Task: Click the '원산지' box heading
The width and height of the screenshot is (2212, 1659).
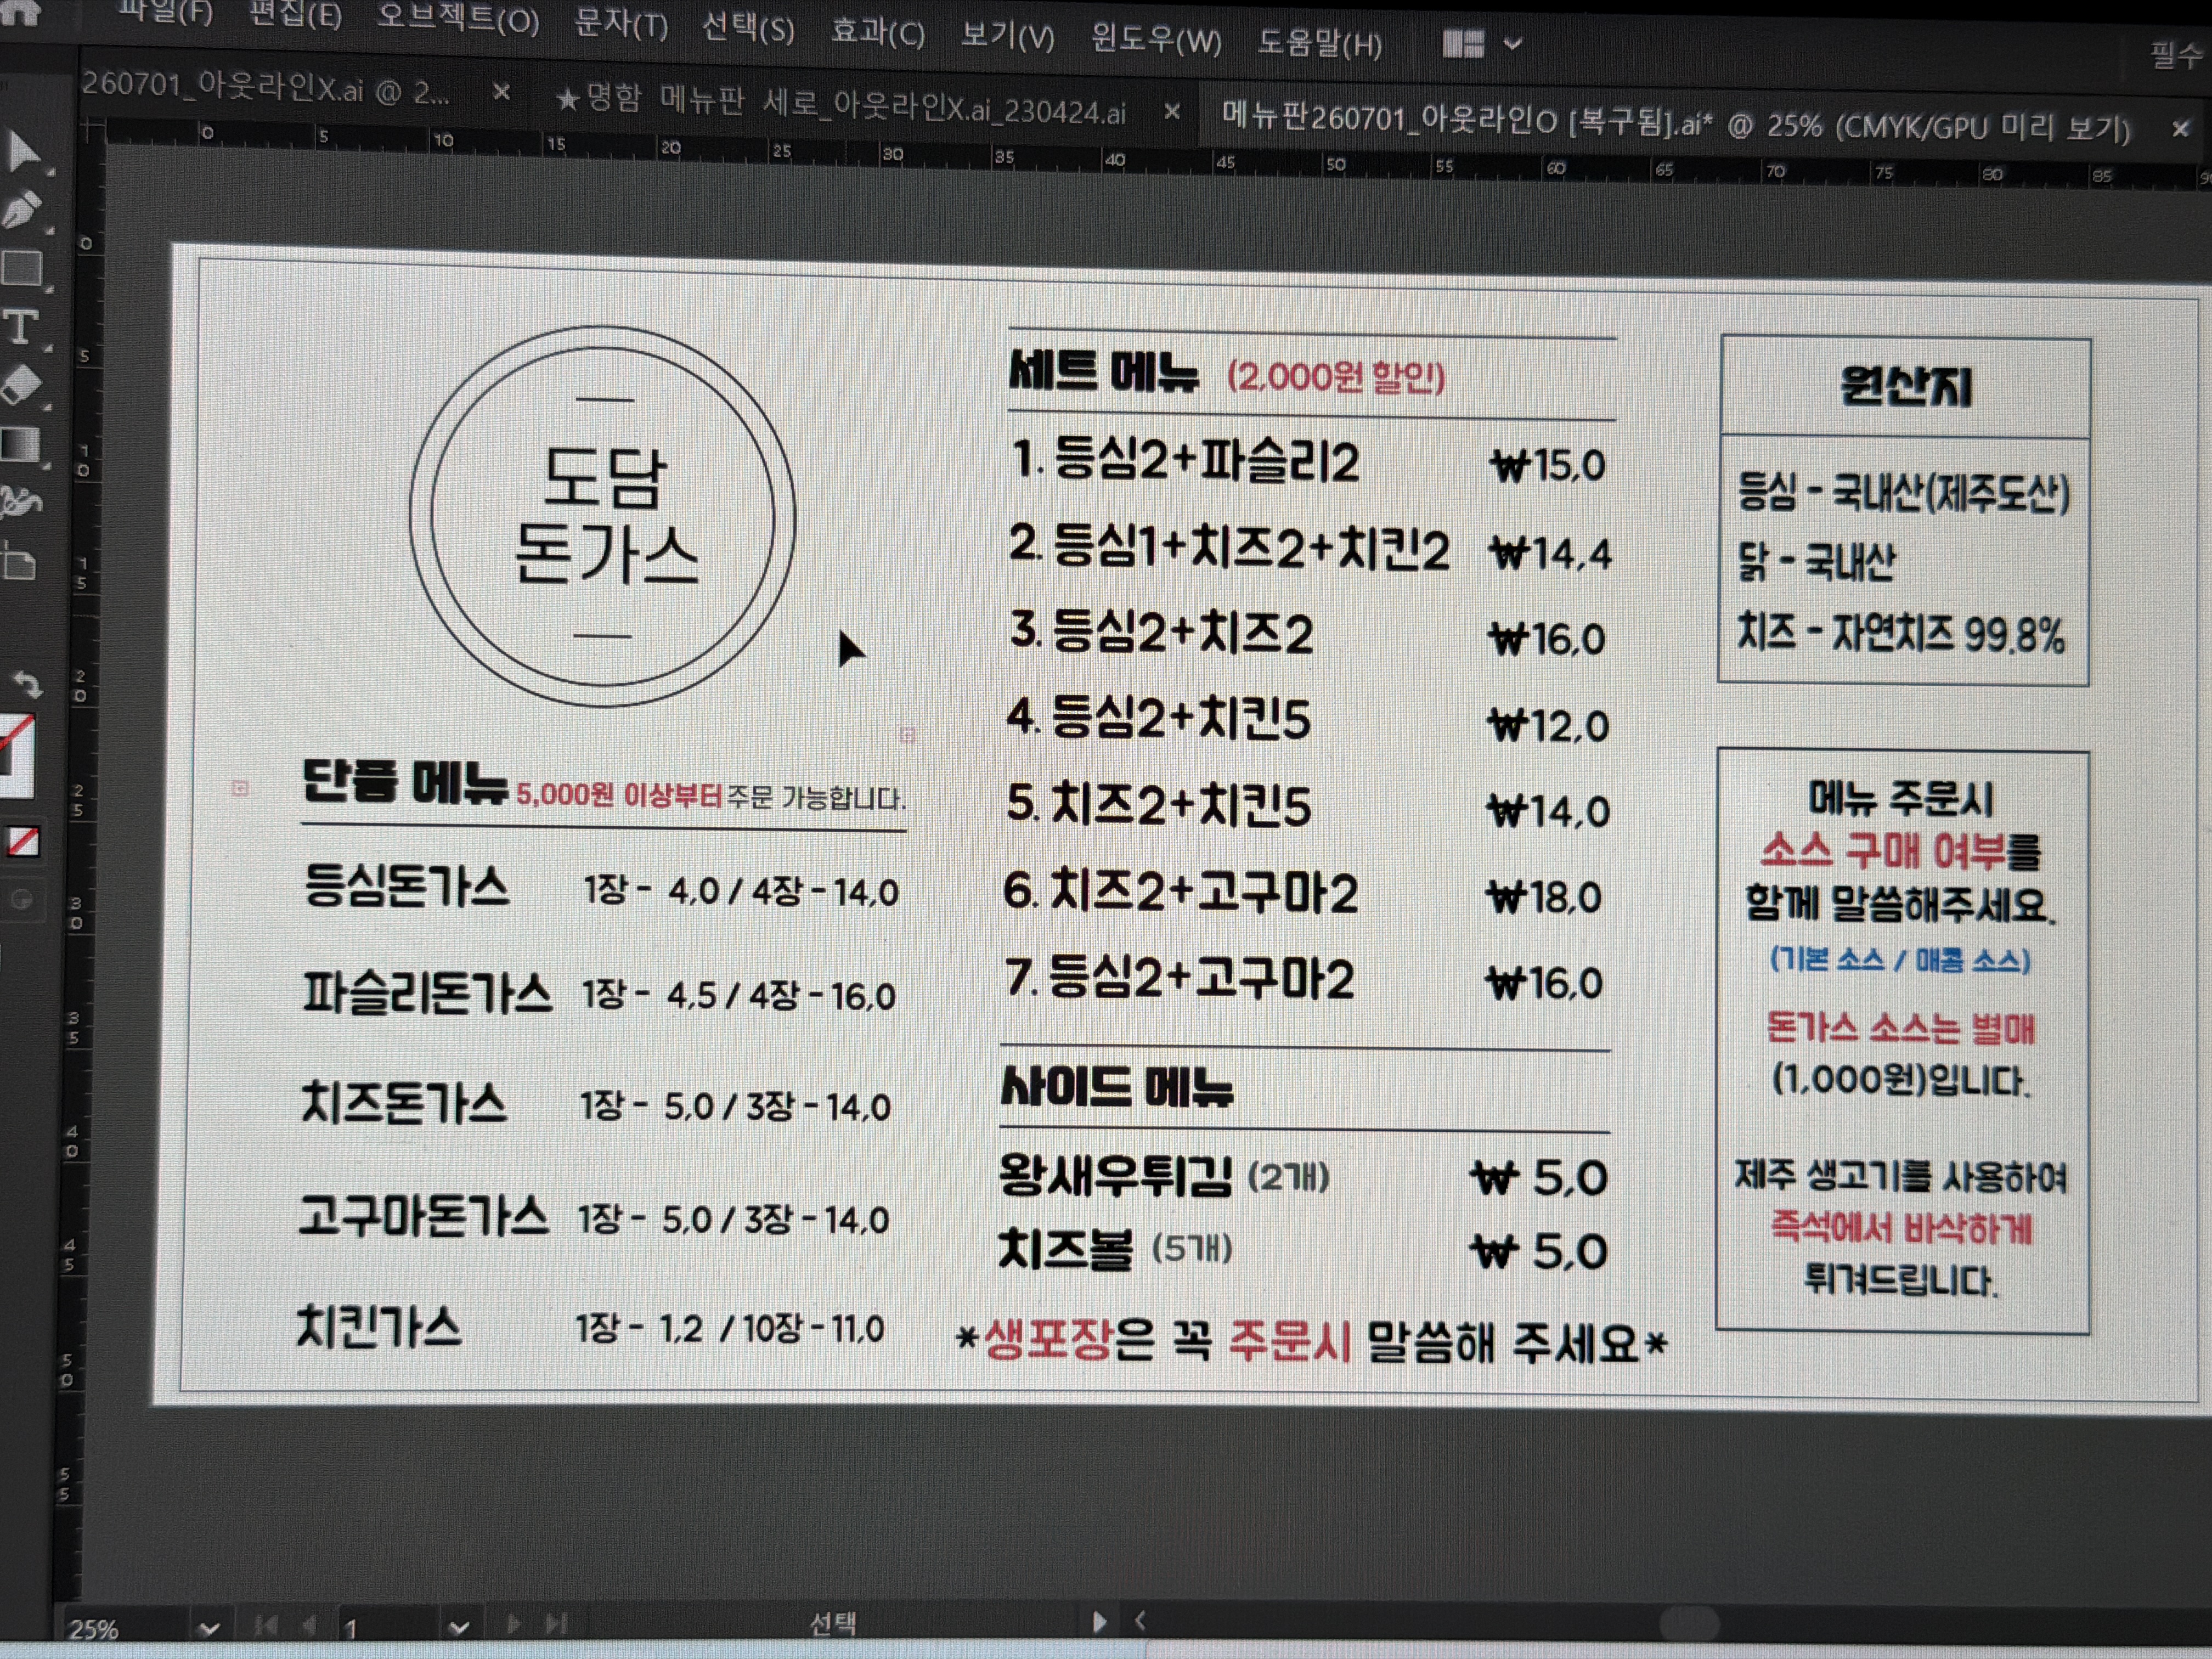Action: pyautogui.click(x=1906, y=386)
